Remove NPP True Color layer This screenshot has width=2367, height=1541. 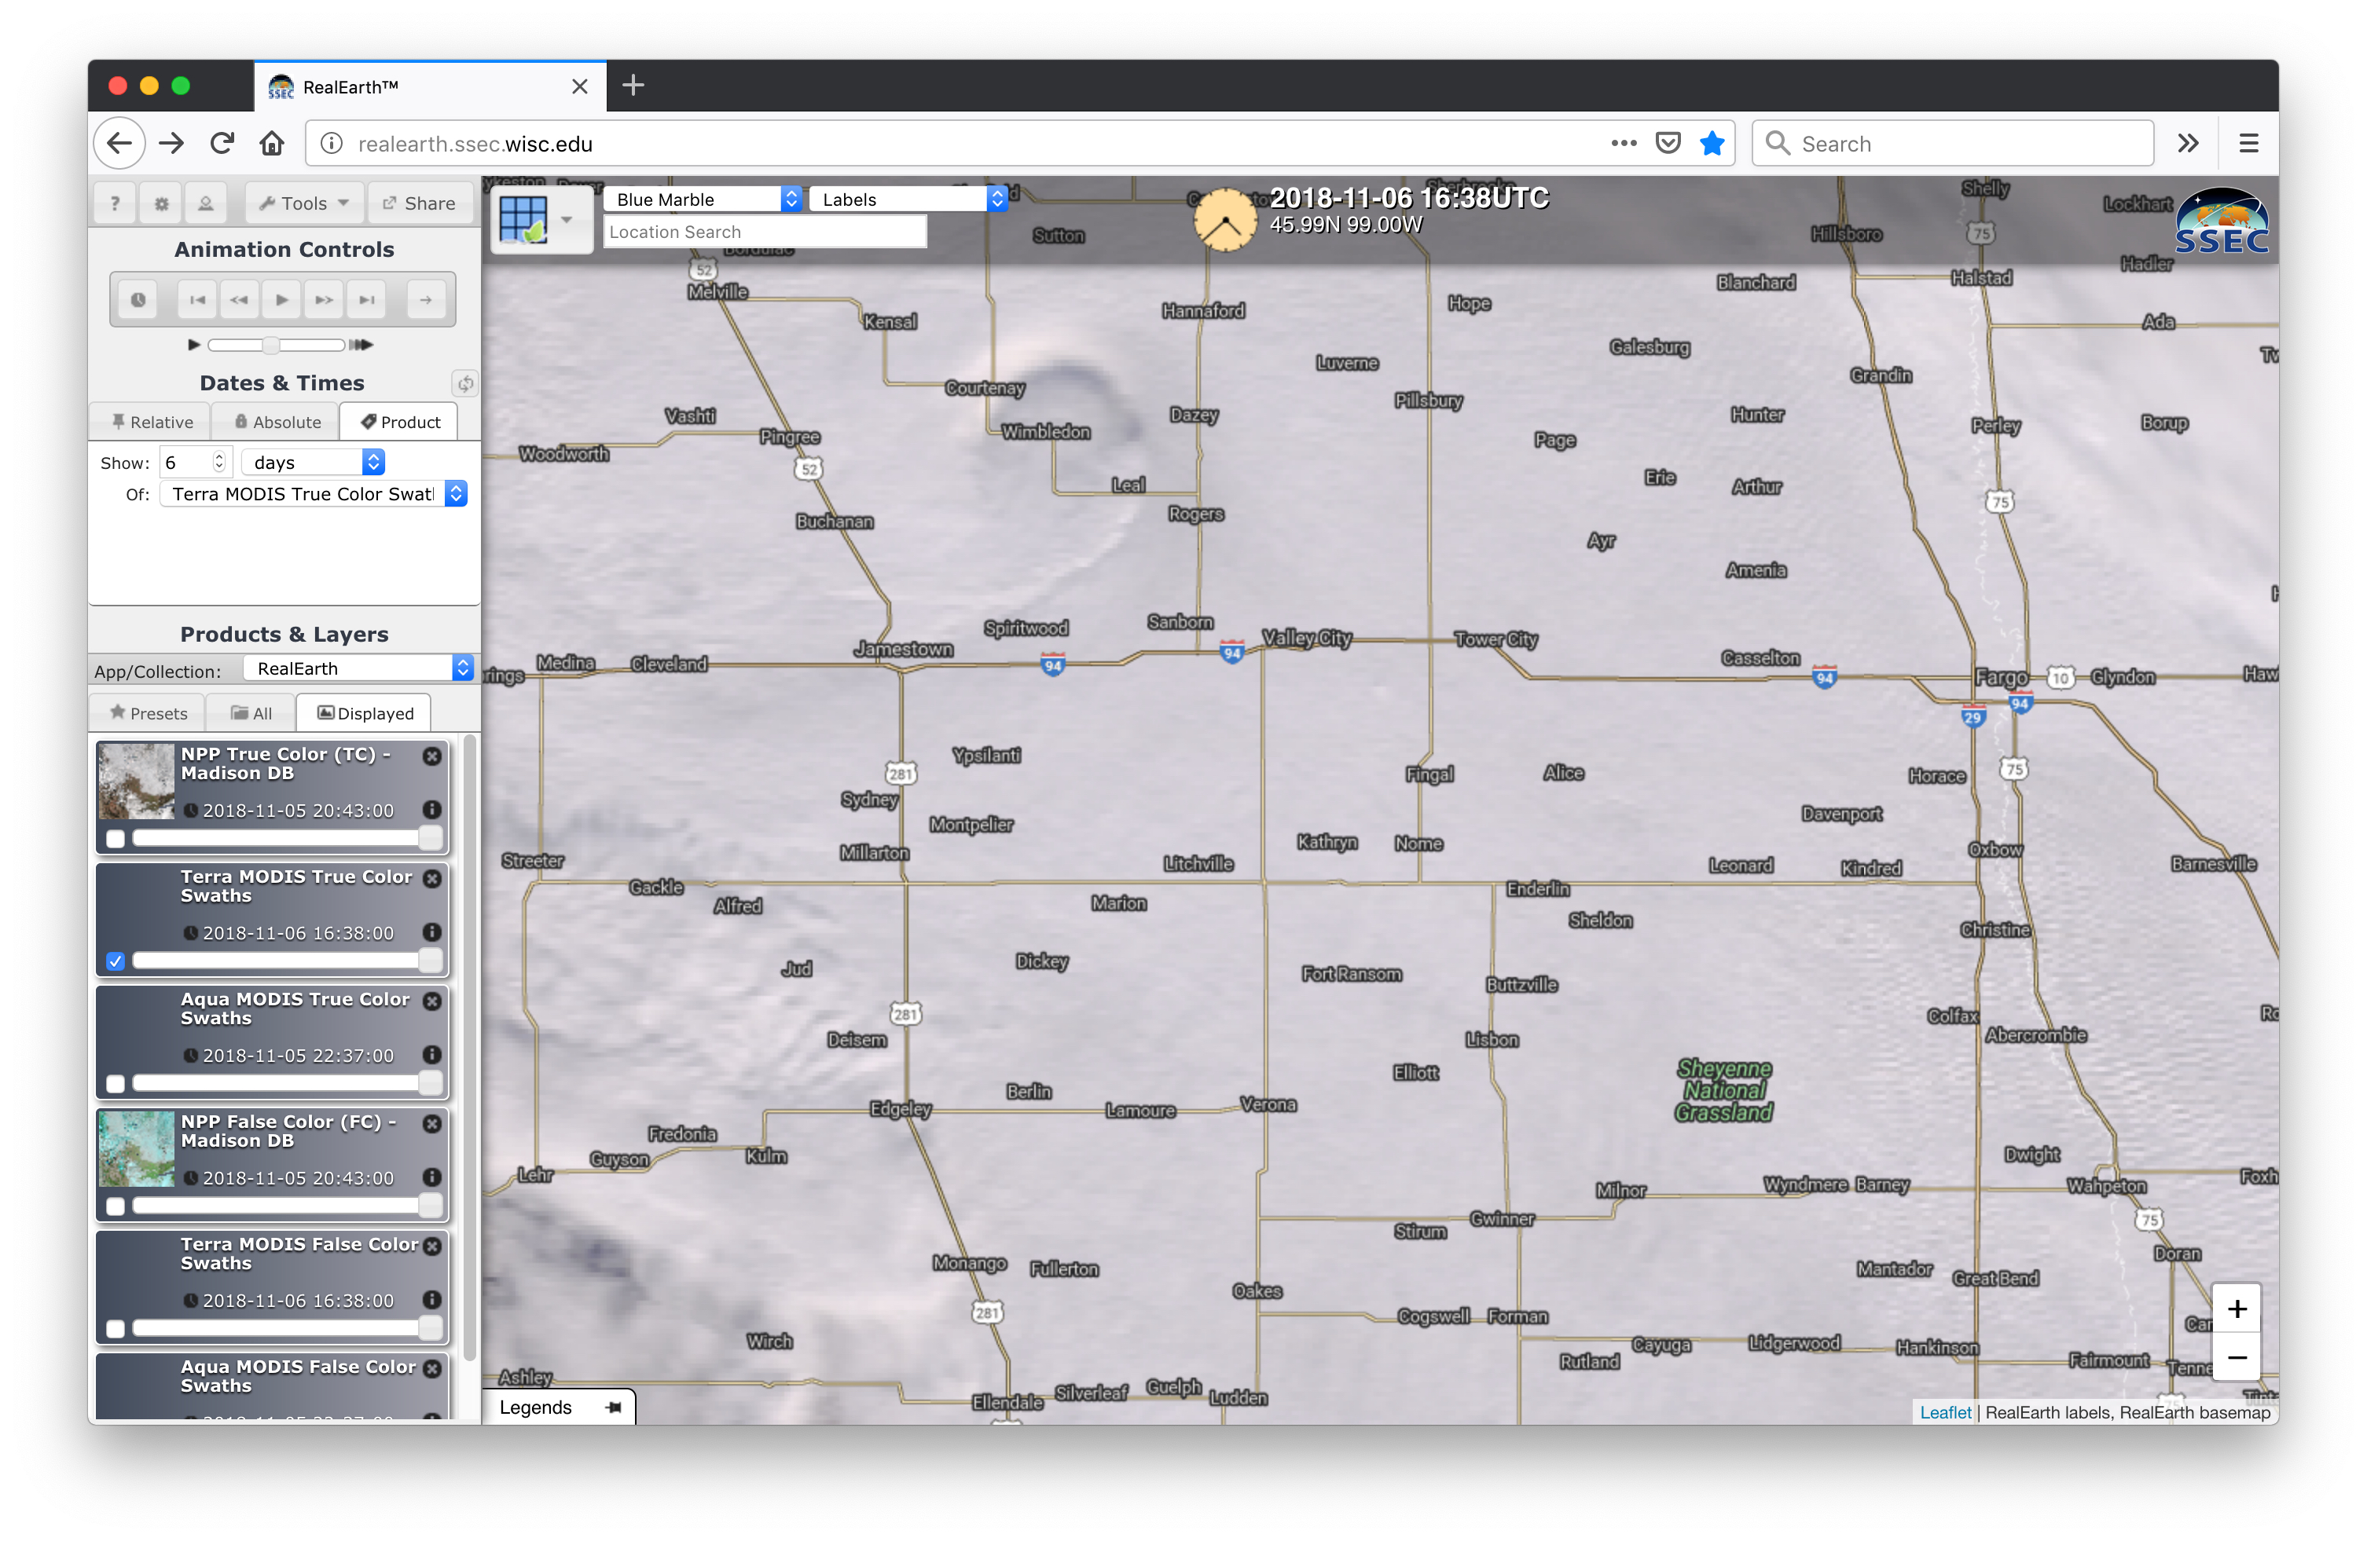click(x=433, y=756)
